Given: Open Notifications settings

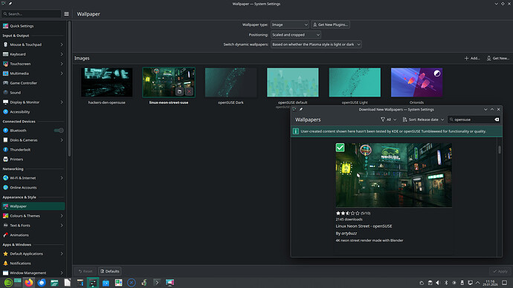Looking at the screenshot, I should 33,264.
